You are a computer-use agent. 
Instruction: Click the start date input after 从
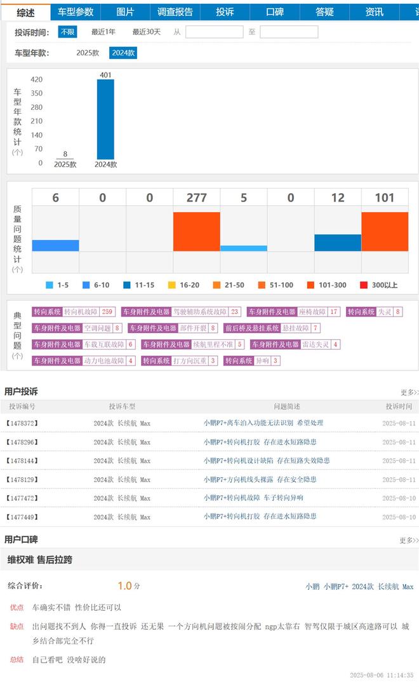(x=215, y=32)
